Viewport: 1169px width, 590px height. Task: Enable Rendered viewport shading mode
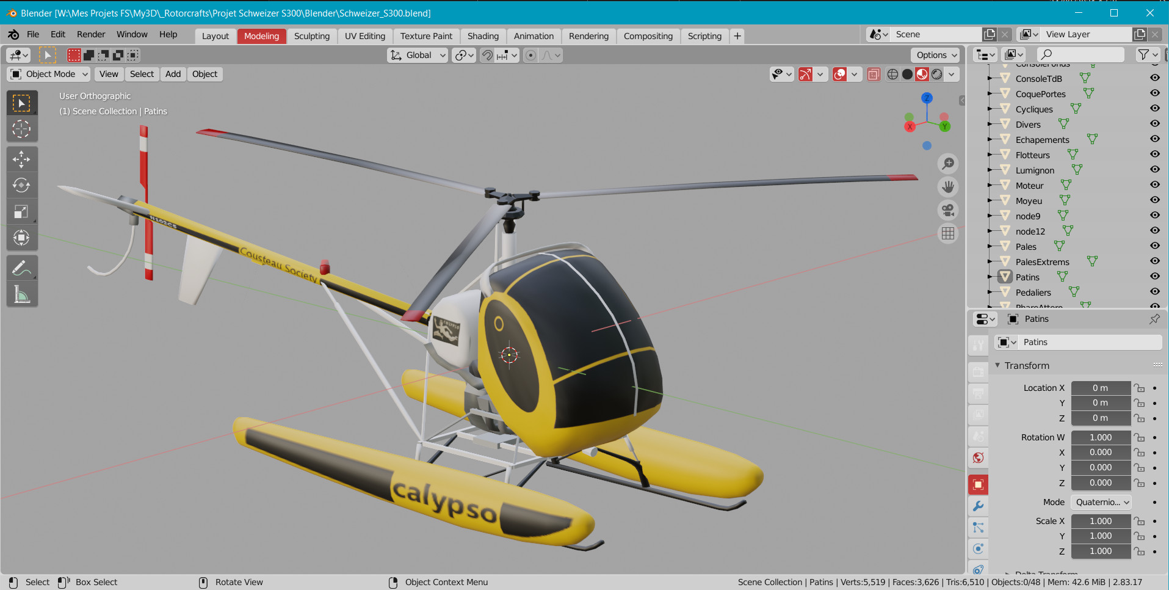pyautogui.click(x=937, y=74)
